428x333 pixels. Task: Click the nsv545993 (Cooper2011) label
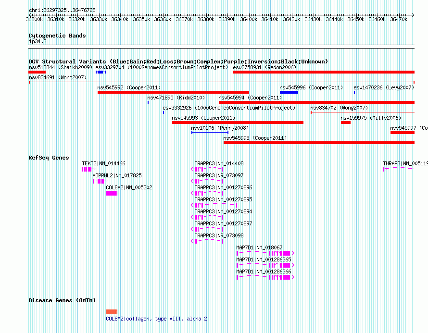[x=203, y=118]
